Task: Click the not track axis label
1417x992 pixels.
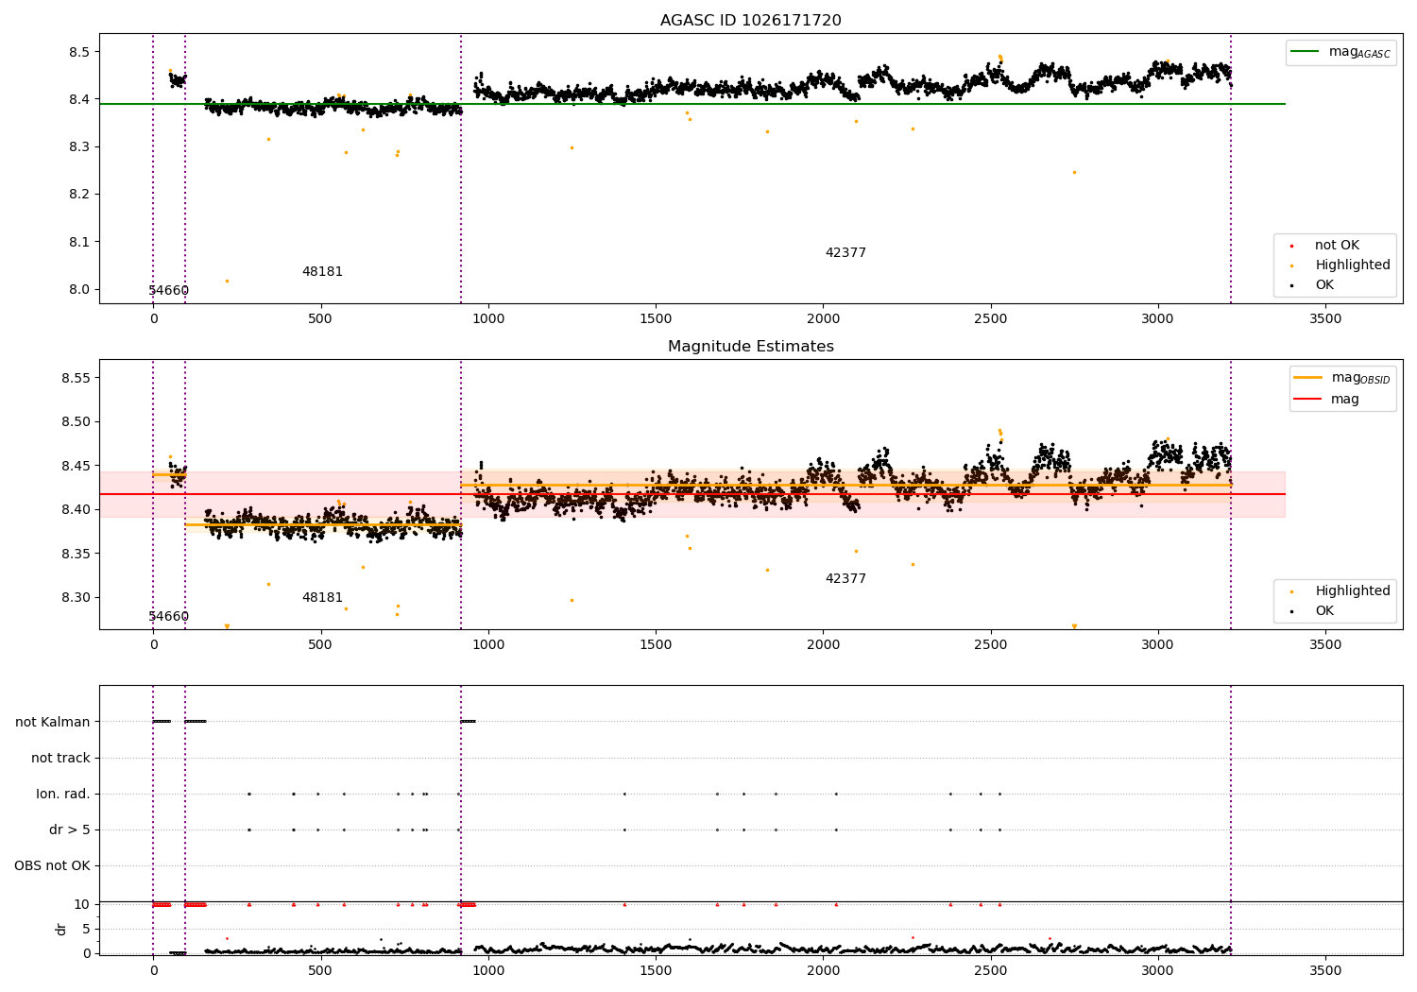Action: click(60, 758)
